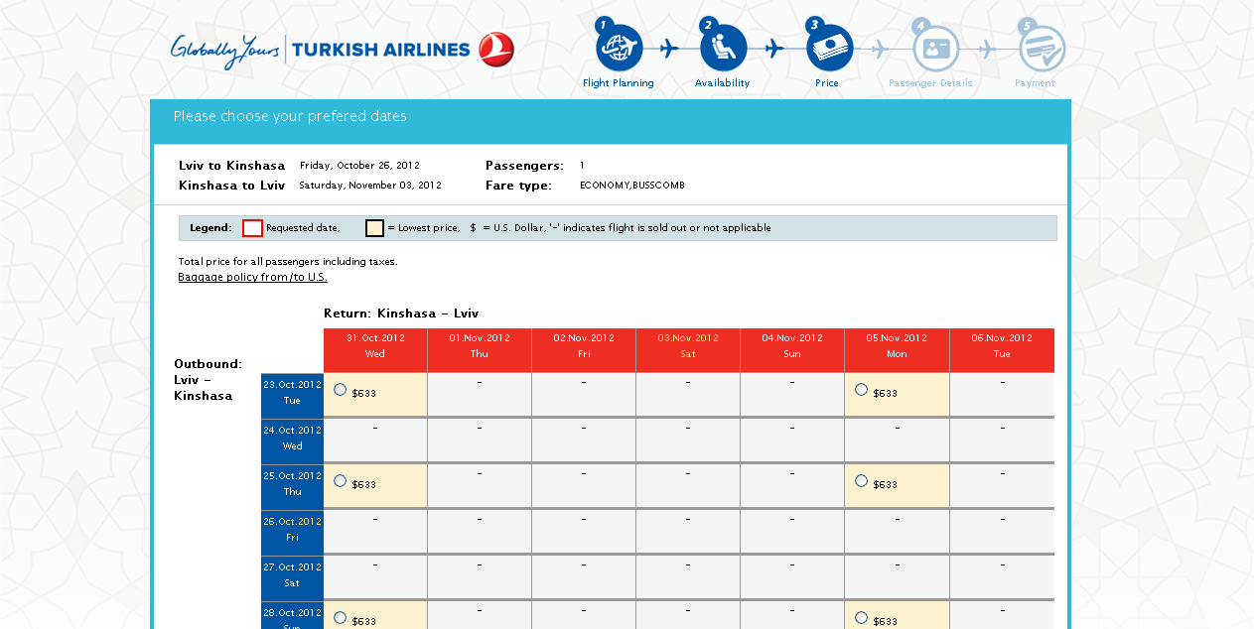This screenshot has width=1254, height=629.
Task: Click the Payment card step icon
Action: pos(1041,48)
